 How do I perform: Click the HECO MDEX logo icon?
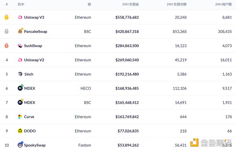point(20,88)
